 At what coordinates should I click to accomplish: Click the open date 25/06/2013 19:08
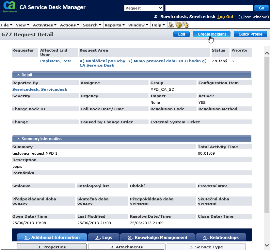point(29,223)
